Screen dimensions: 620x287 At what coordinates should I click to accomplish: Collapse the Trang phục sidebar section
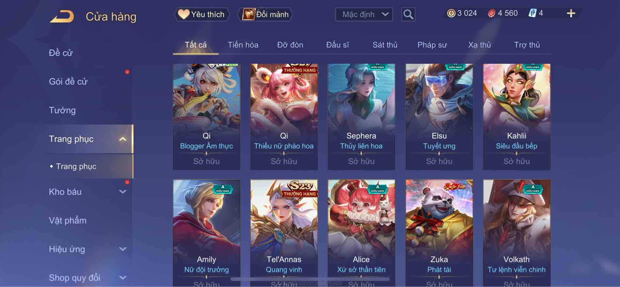[x=122, y=139]
